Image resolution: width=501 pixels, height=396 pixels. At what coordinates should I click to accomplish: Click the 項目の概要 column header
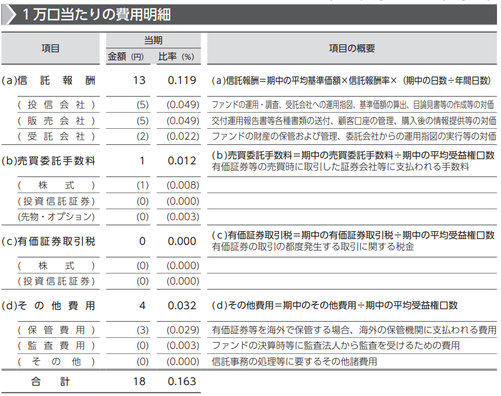[x=352, y=48]
